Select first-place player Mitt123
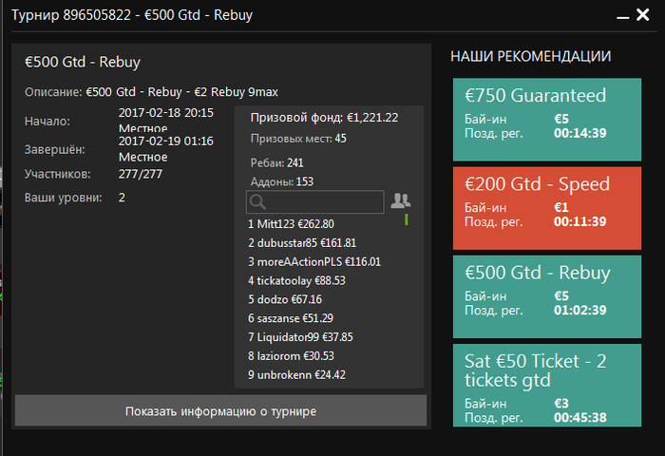 tap(291, 224)
